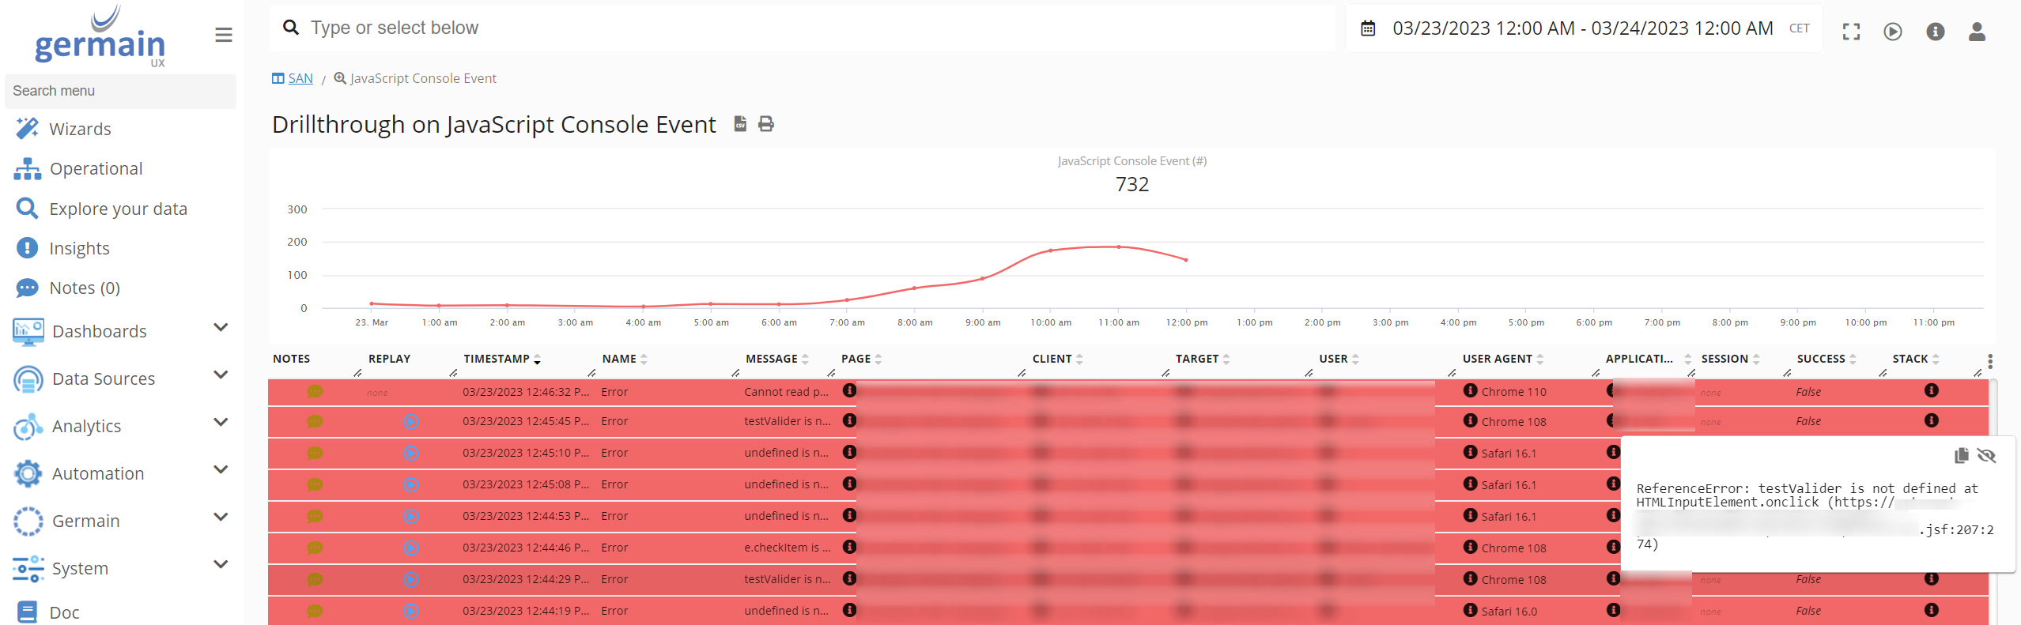Open the date range picker
Screen dimensions: 2021x625
1581,28
